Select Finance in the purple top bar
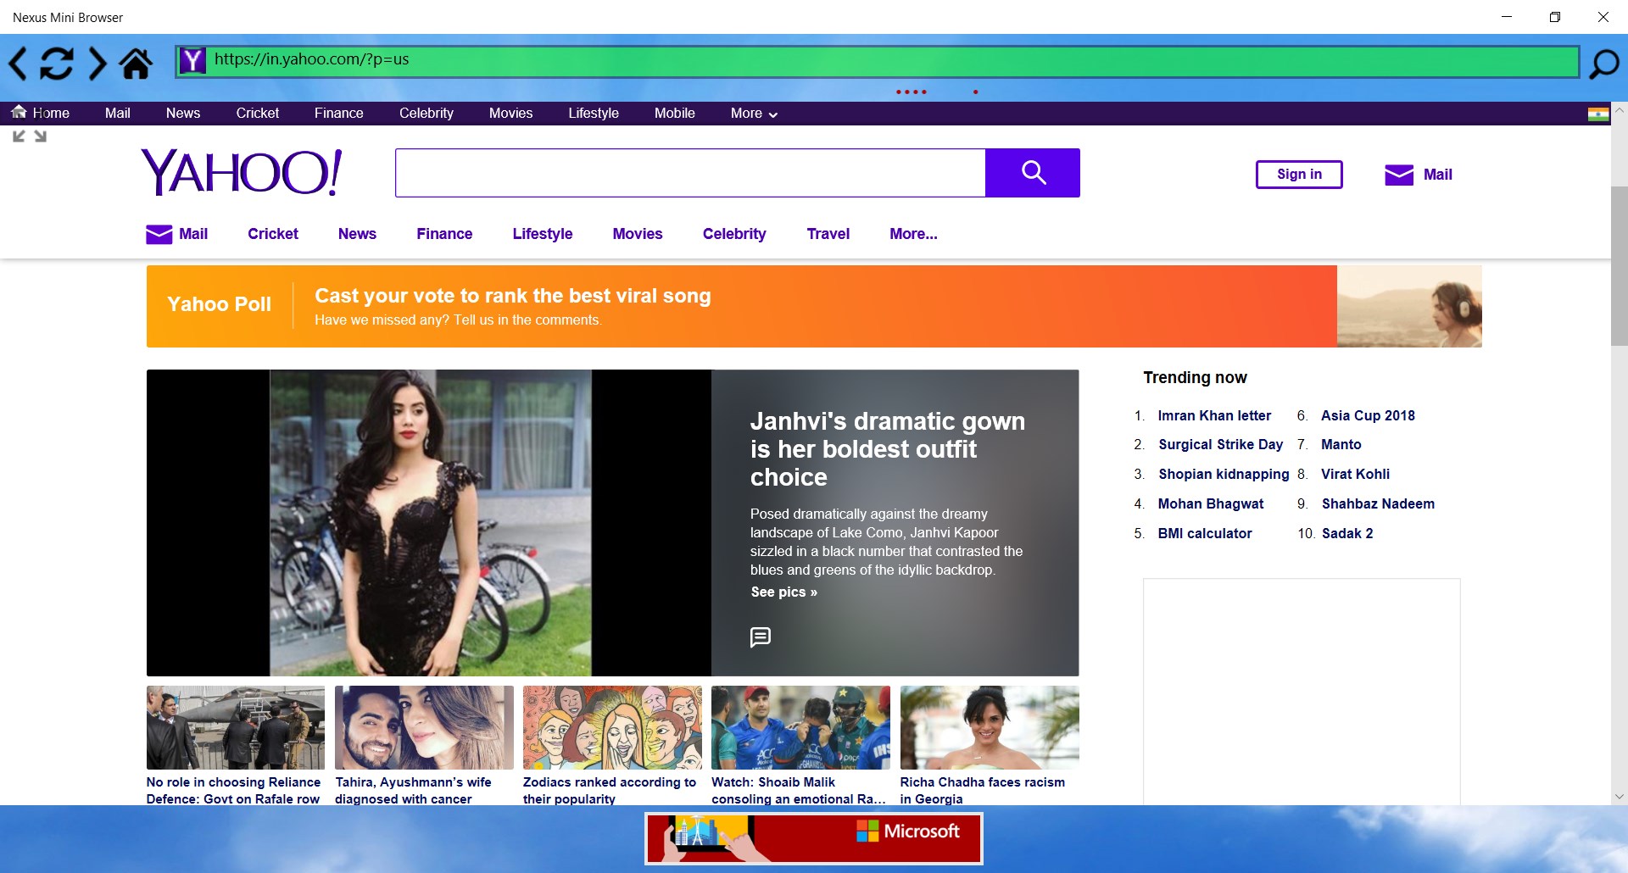1628x873 pixels. pos(339,114)
